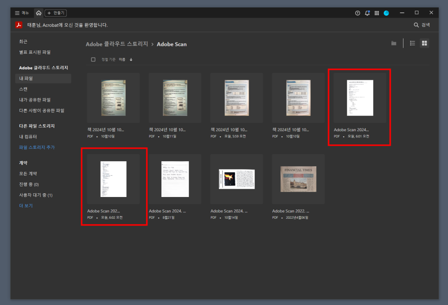This screenshot has height=305, width=448.
Task: Click the 더 보기 link
Action: tap(26, 205)
